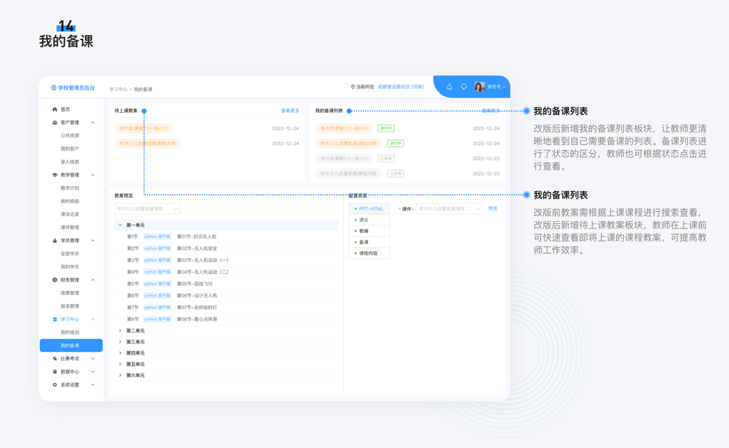Viewport: 729px width, 448px height.
Task: Collapse the 教学管理 menu chevron
Action: click(93, 175)
